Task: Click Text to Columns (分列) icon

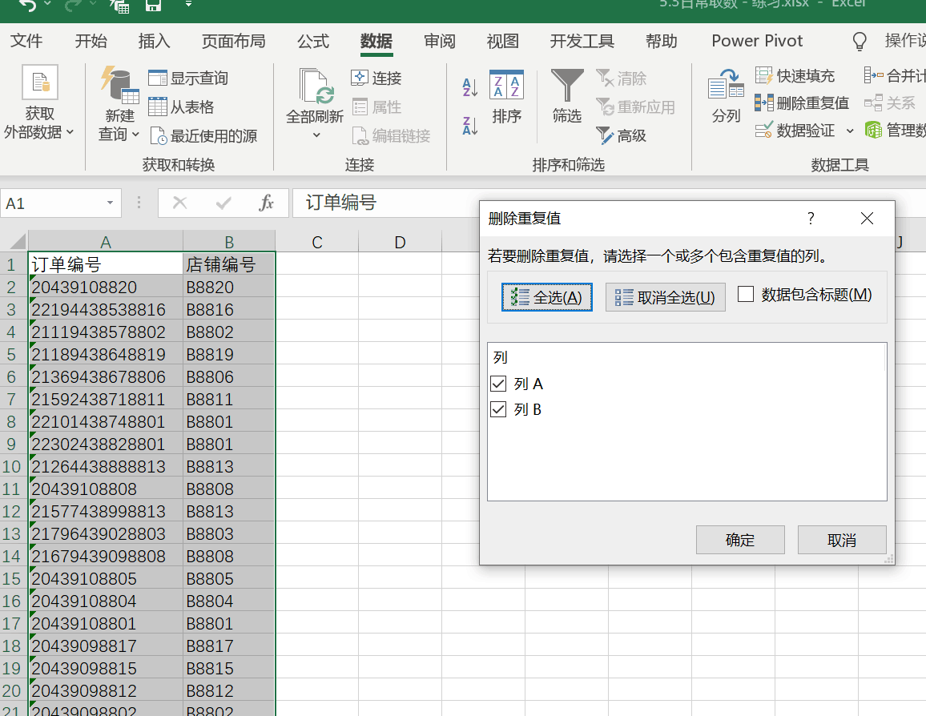Action: point(726,84)
